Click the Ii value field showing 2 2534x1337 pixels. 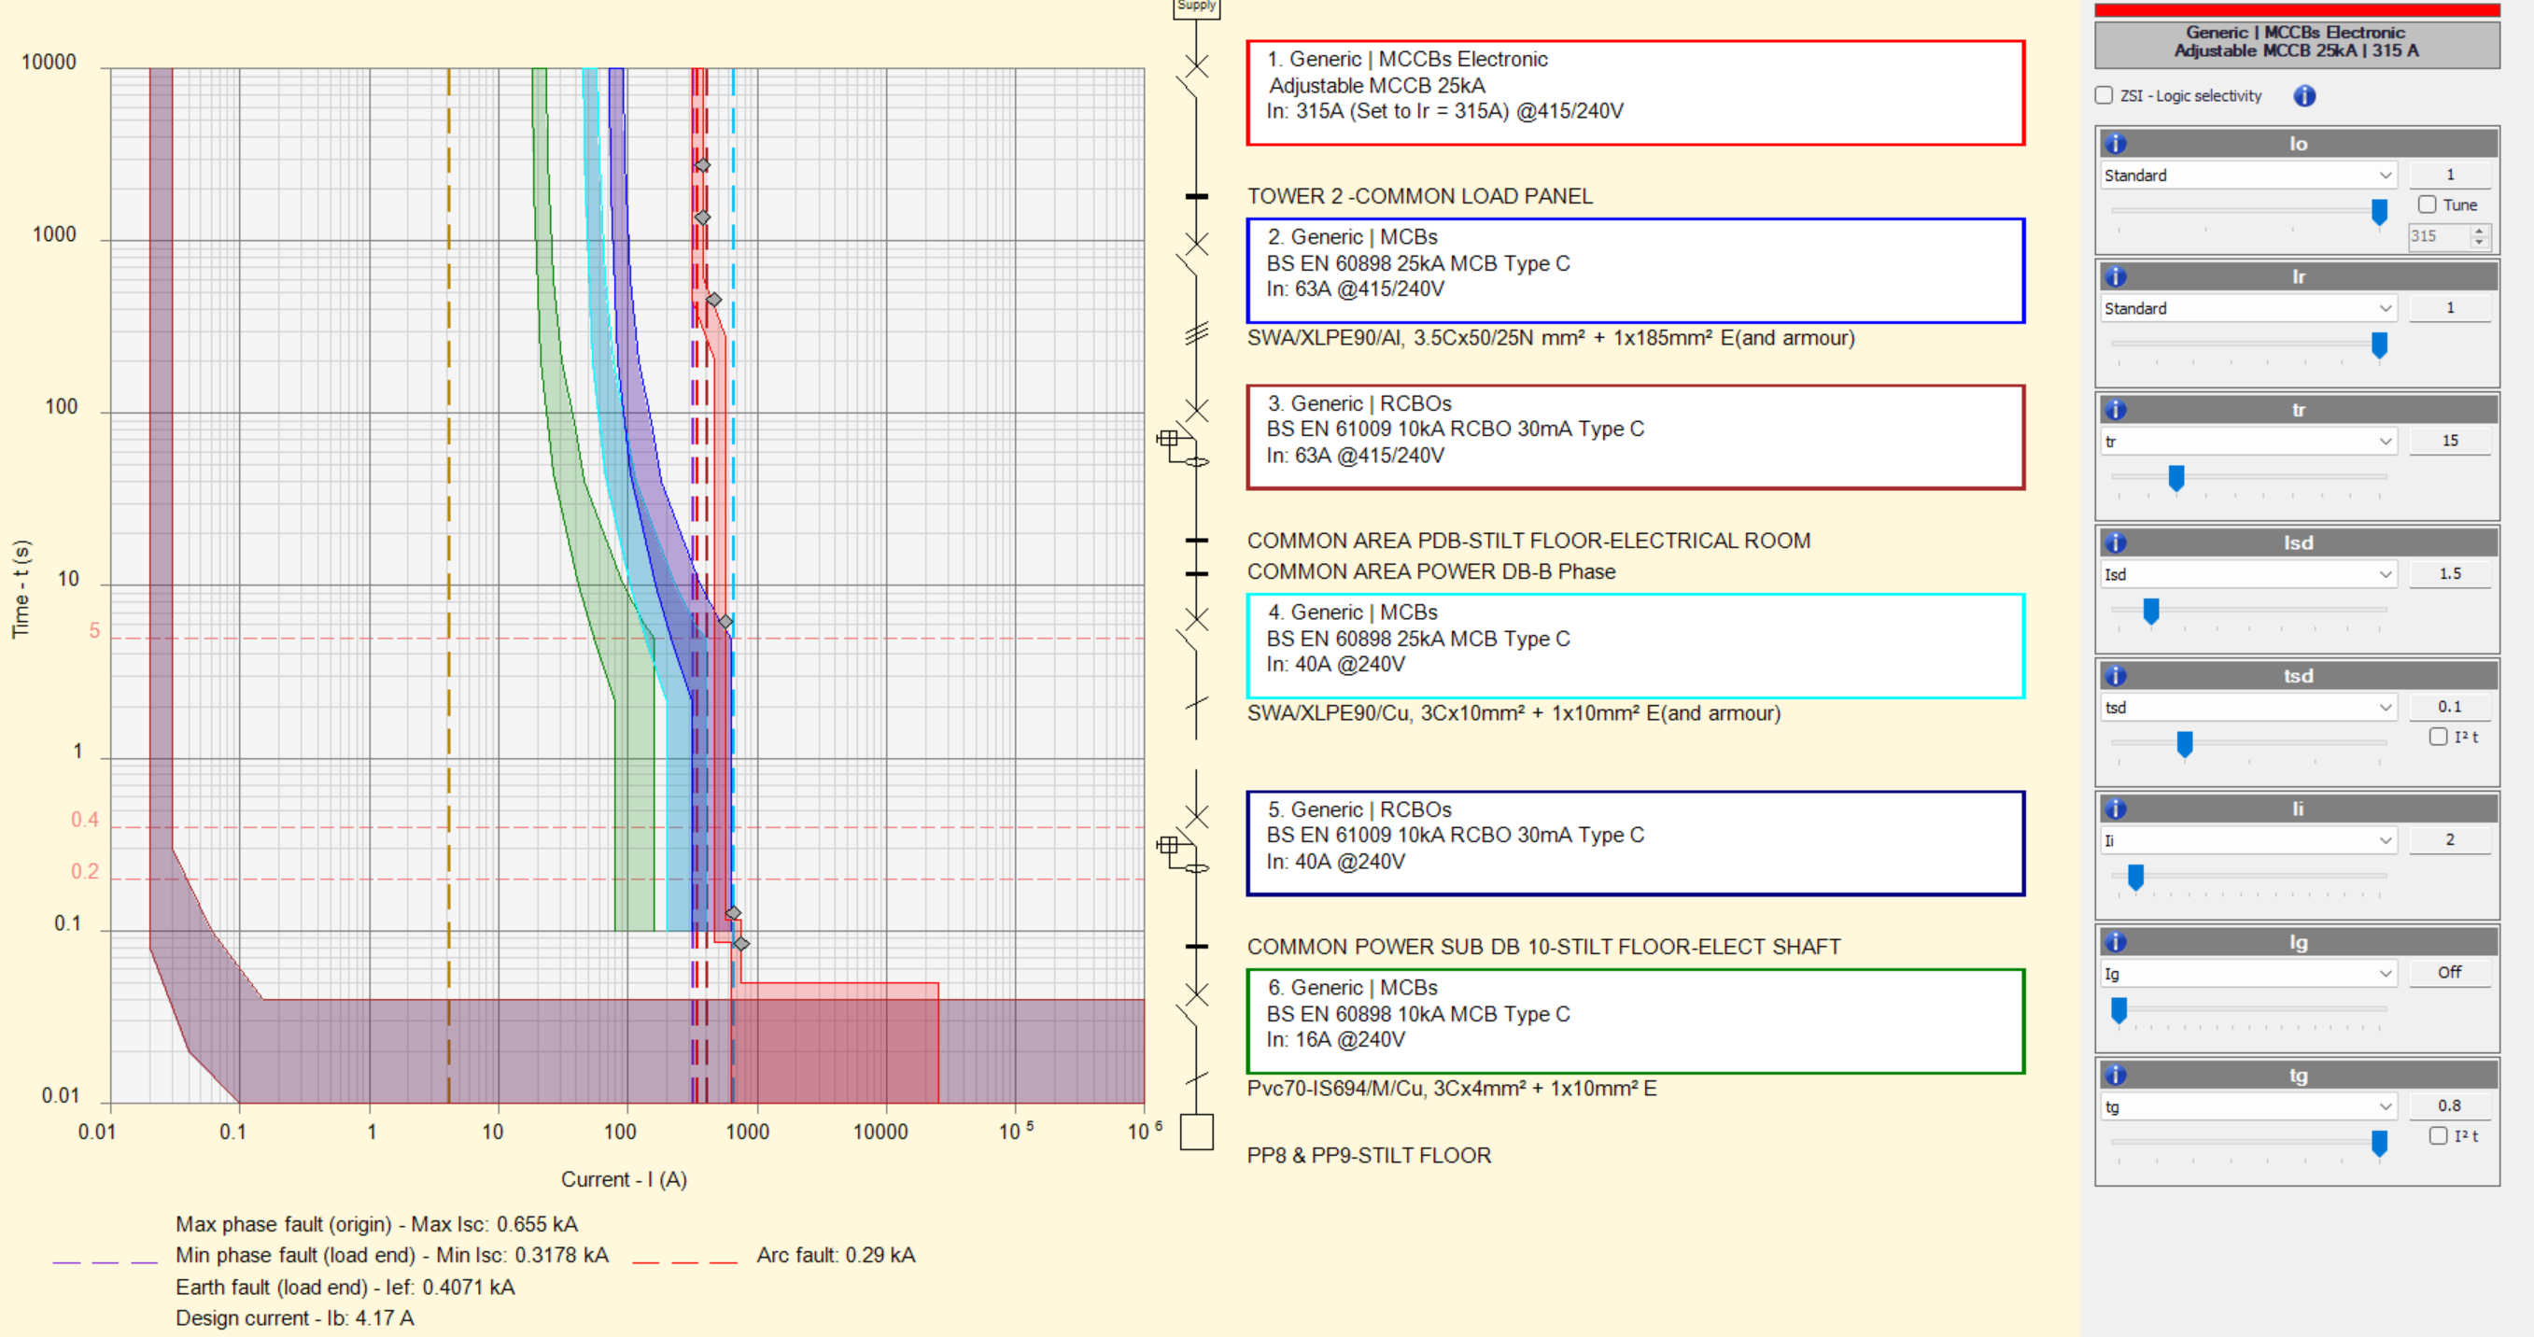coord(2449,840)
